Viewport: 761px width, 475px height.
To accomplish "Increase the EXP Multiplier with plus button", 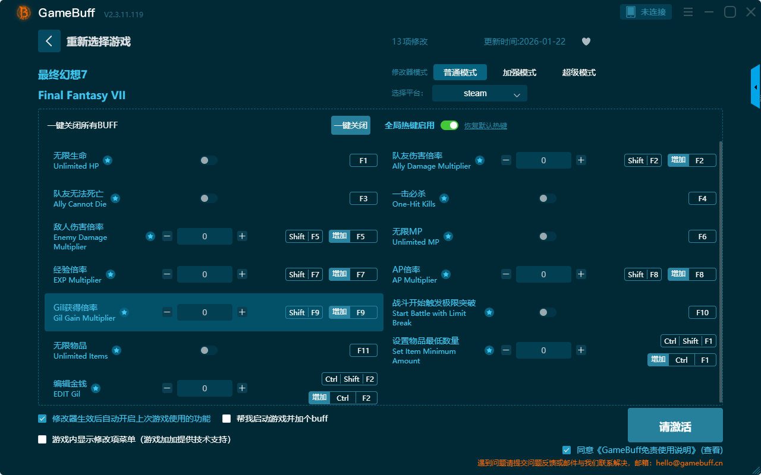I will pyautogui.click(x=242, y=274).
